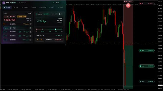Click the FXC EA label
This screenshot has width=163, height=91.
point(40,14)
